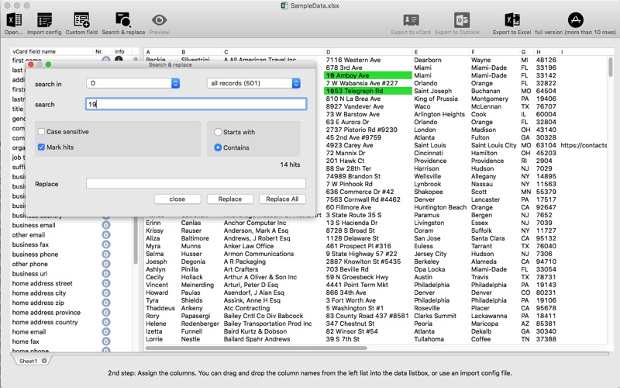
Task: Click the number circle next to other phone
Action: [x=106, y=264]
